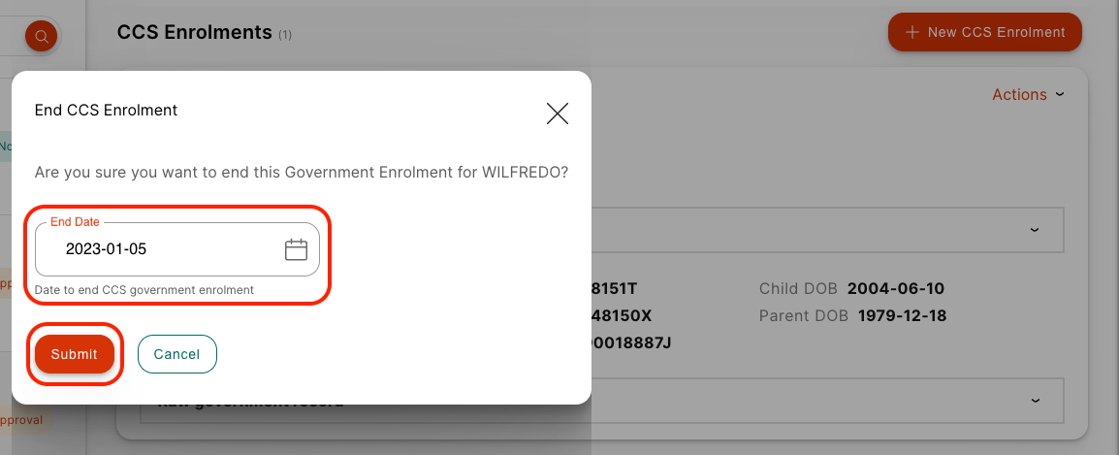The height and width of the screenshot is (455, 1119).
Task: Submit the end enrolment form
Action: (75, 354)
